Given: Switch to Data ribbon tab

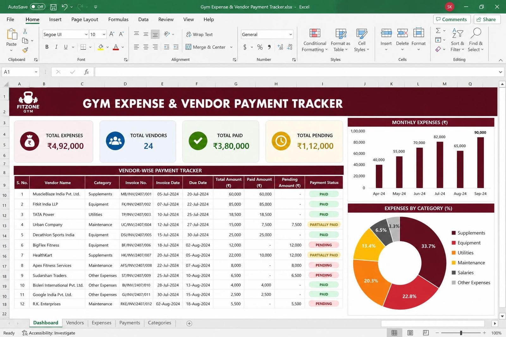Looking at the screenshot, I should tap(143, 19).
